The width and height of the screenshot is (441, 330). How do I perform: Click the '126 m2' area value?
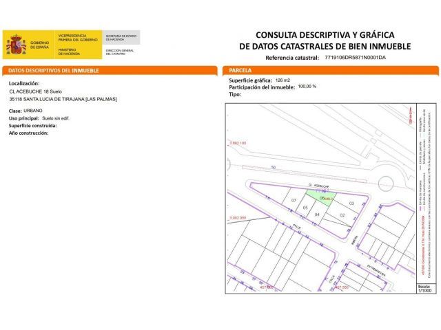283,80
